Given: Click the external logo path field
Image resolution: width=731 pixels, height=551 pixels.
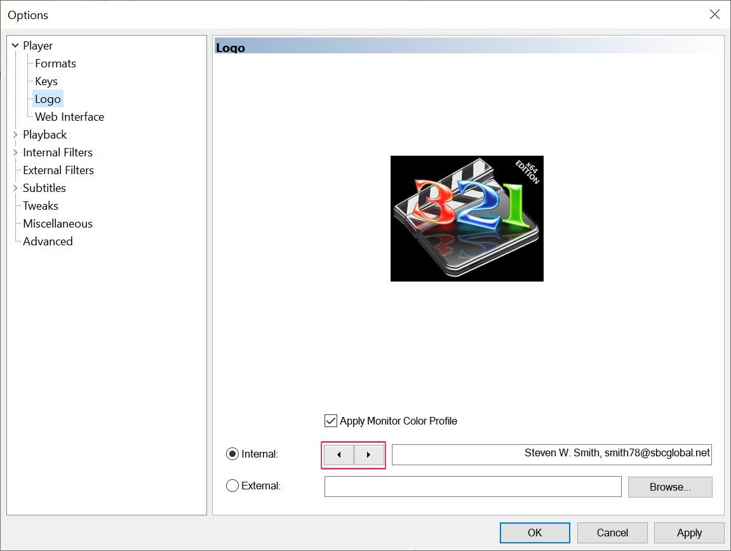Looking at the screenshot, I should coord(473,486).
